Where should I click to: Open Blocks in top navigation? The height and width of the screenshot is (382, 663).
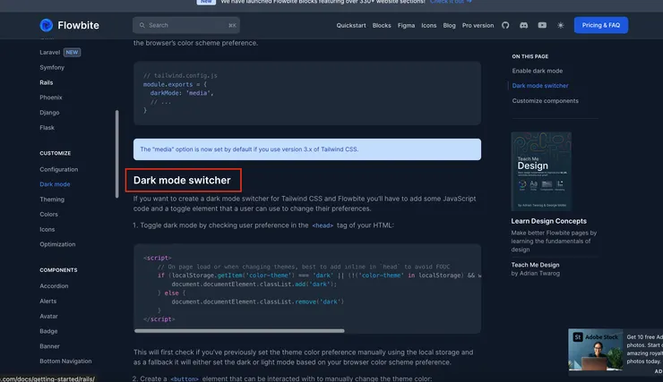[x=382, y=25]
